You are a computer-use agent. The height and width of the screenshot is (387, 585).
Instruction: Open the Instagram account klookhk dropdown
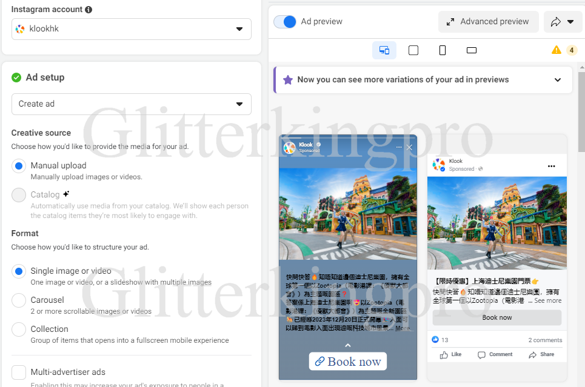click(132, 29)
